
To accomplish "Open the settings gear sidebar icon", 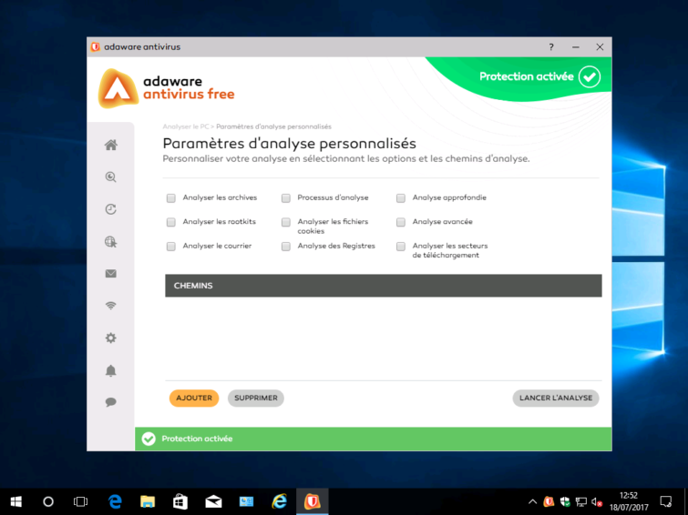I will pyautogui.click(x=110, y=338).
